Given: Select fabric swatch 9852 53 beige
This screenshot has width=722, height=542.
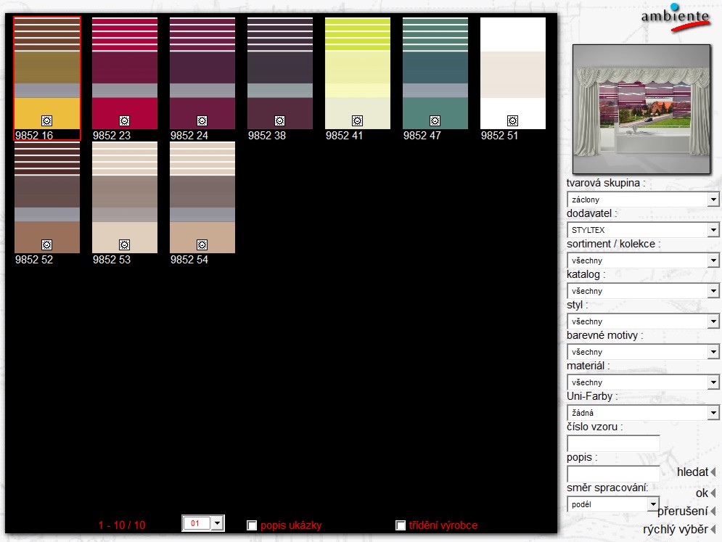Looking at the screenshot, I should (124, 197).
